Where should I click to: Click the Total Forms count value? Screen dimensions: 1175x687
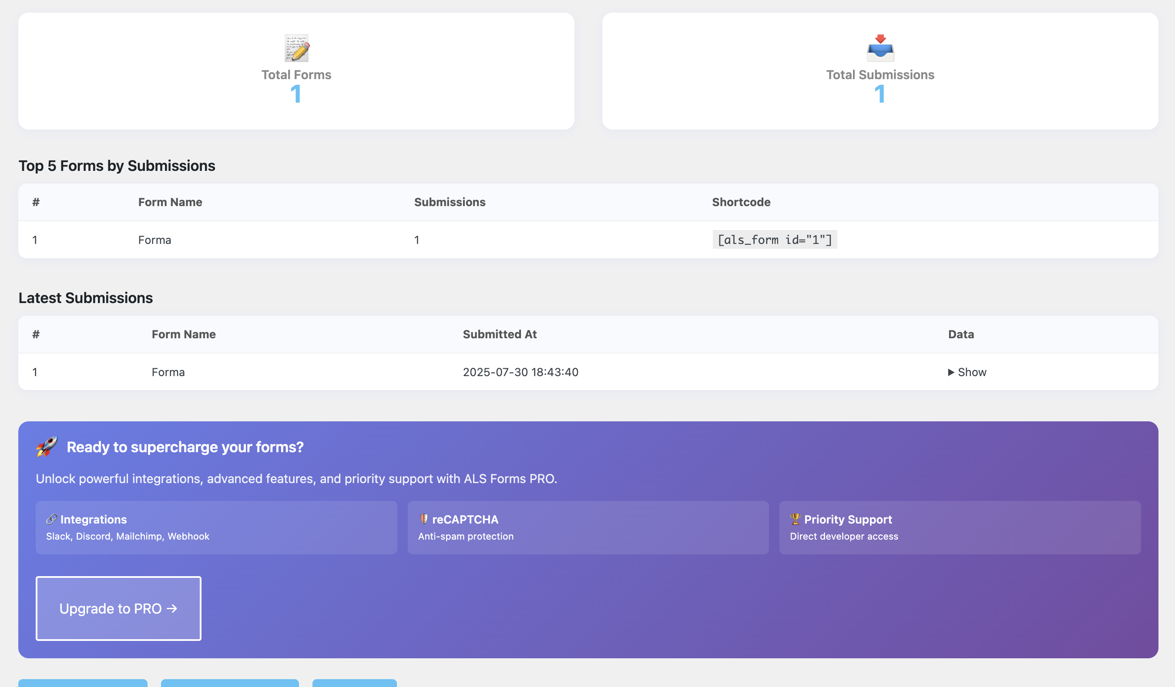pyautogui.click(x=296, y=93)
